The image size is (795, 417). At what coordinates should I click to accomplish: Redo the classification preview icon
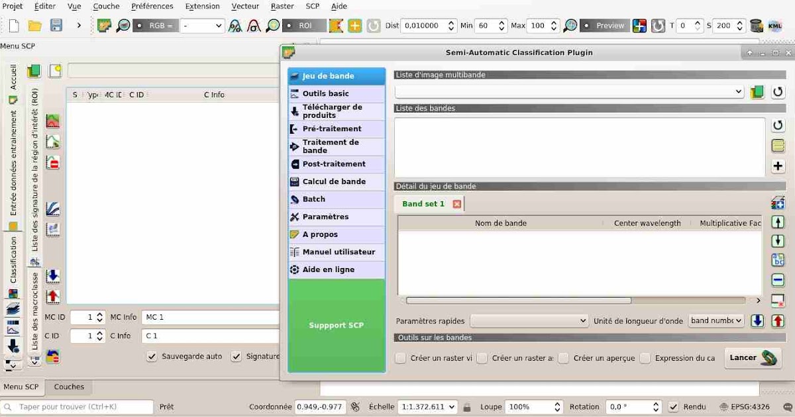[658, 26]
